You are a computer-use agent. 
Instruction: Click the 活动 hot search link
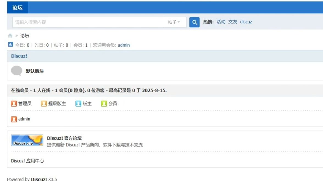(221, 22)
